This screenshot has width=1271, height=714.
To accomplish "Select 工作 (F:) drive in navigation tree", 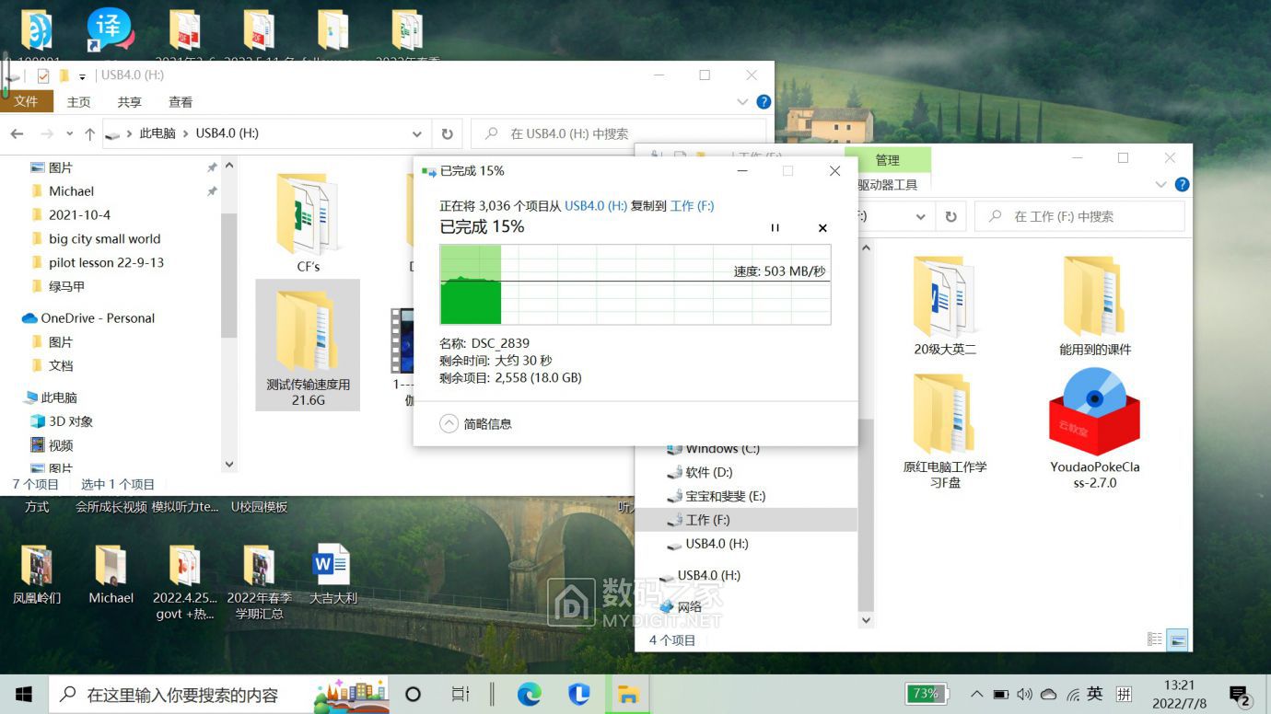I will [x=707, y=520].
